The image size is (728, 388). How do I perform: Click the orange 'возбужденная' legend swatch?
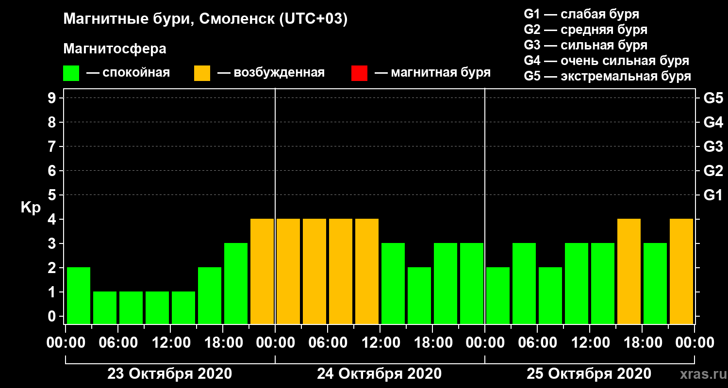point(202,73)
